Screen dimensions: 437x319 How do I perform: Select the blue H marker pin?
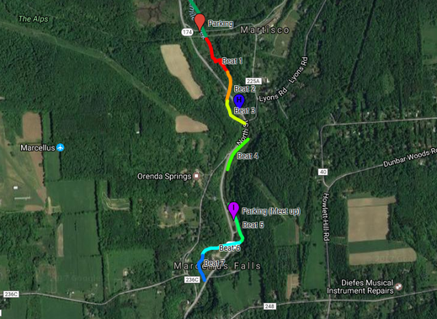coord(239,100)
